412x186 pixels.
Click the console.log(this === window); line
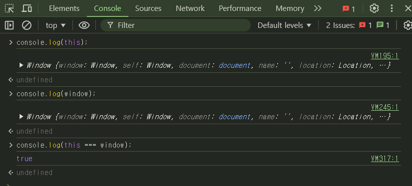click(73, 145)
